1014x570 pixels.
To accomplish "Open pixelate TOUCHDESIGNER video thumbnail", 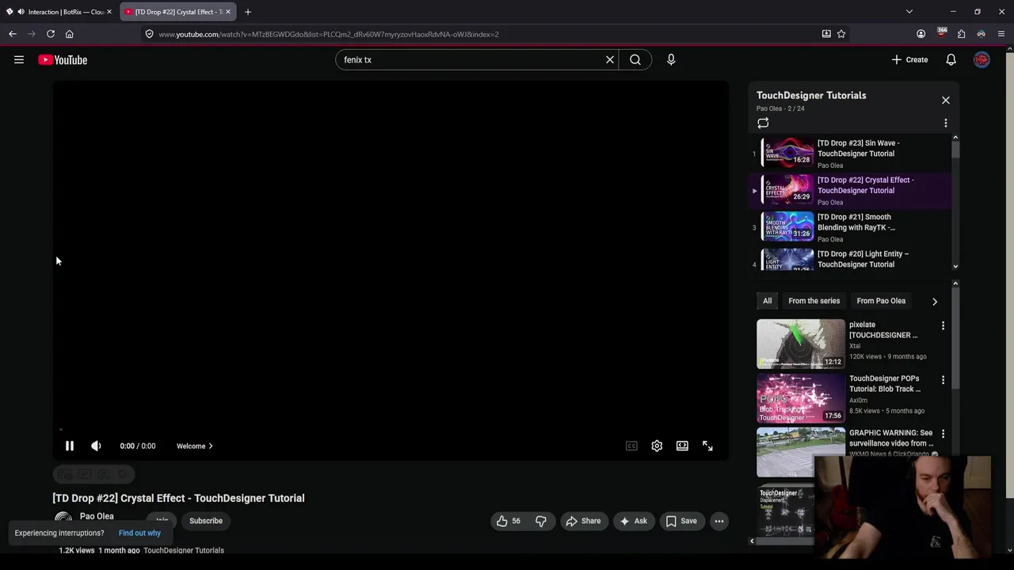I will coord(801,344).
